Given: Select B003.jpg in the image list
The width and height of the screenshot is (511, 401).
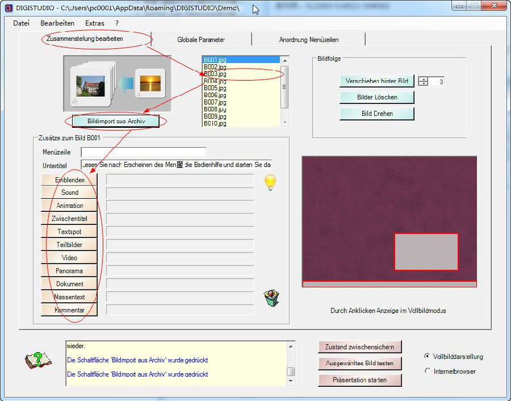Looking at the screenshot, I should coord(241,74).
